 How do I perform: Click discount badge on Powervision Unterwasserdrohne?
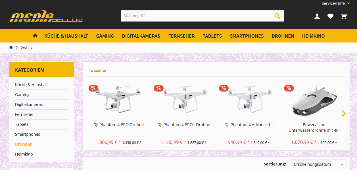[289, 88]
